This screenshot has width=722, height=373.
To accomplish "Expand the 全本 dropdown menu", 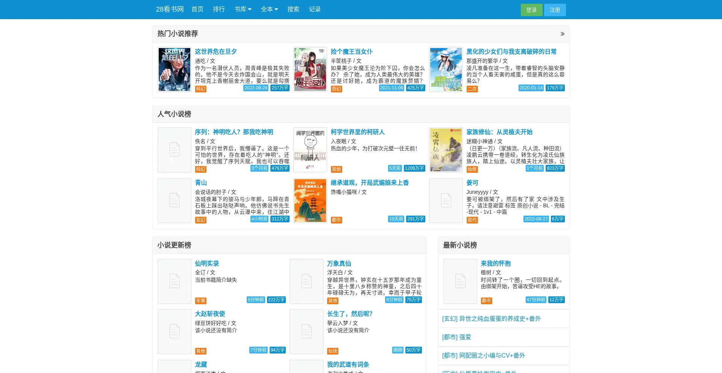I will point(269,9).
